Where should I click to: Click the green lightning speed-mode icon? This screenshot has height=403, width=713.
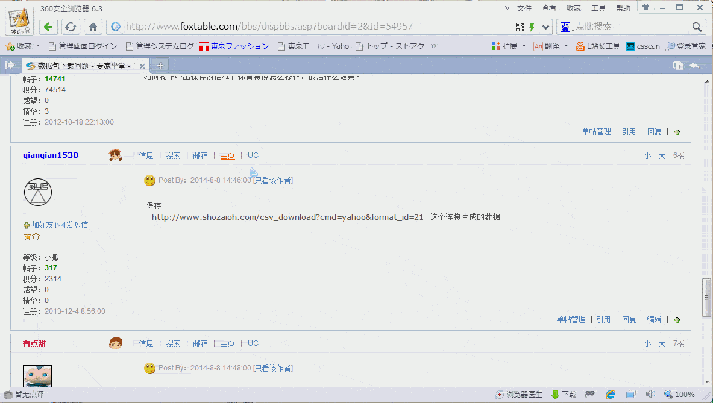(x=532, y=27)
